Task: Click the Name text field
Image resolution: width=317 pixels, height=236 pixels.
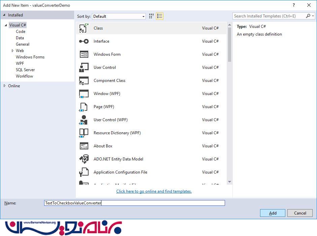Action: click(135, 203)
